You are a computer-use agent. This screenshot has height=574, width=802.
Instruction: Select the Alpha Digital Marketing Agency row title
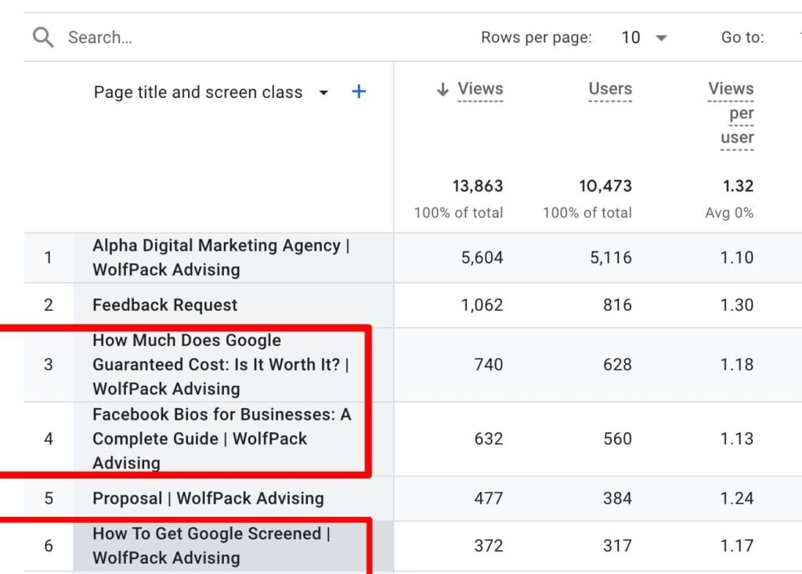point(222,258)
